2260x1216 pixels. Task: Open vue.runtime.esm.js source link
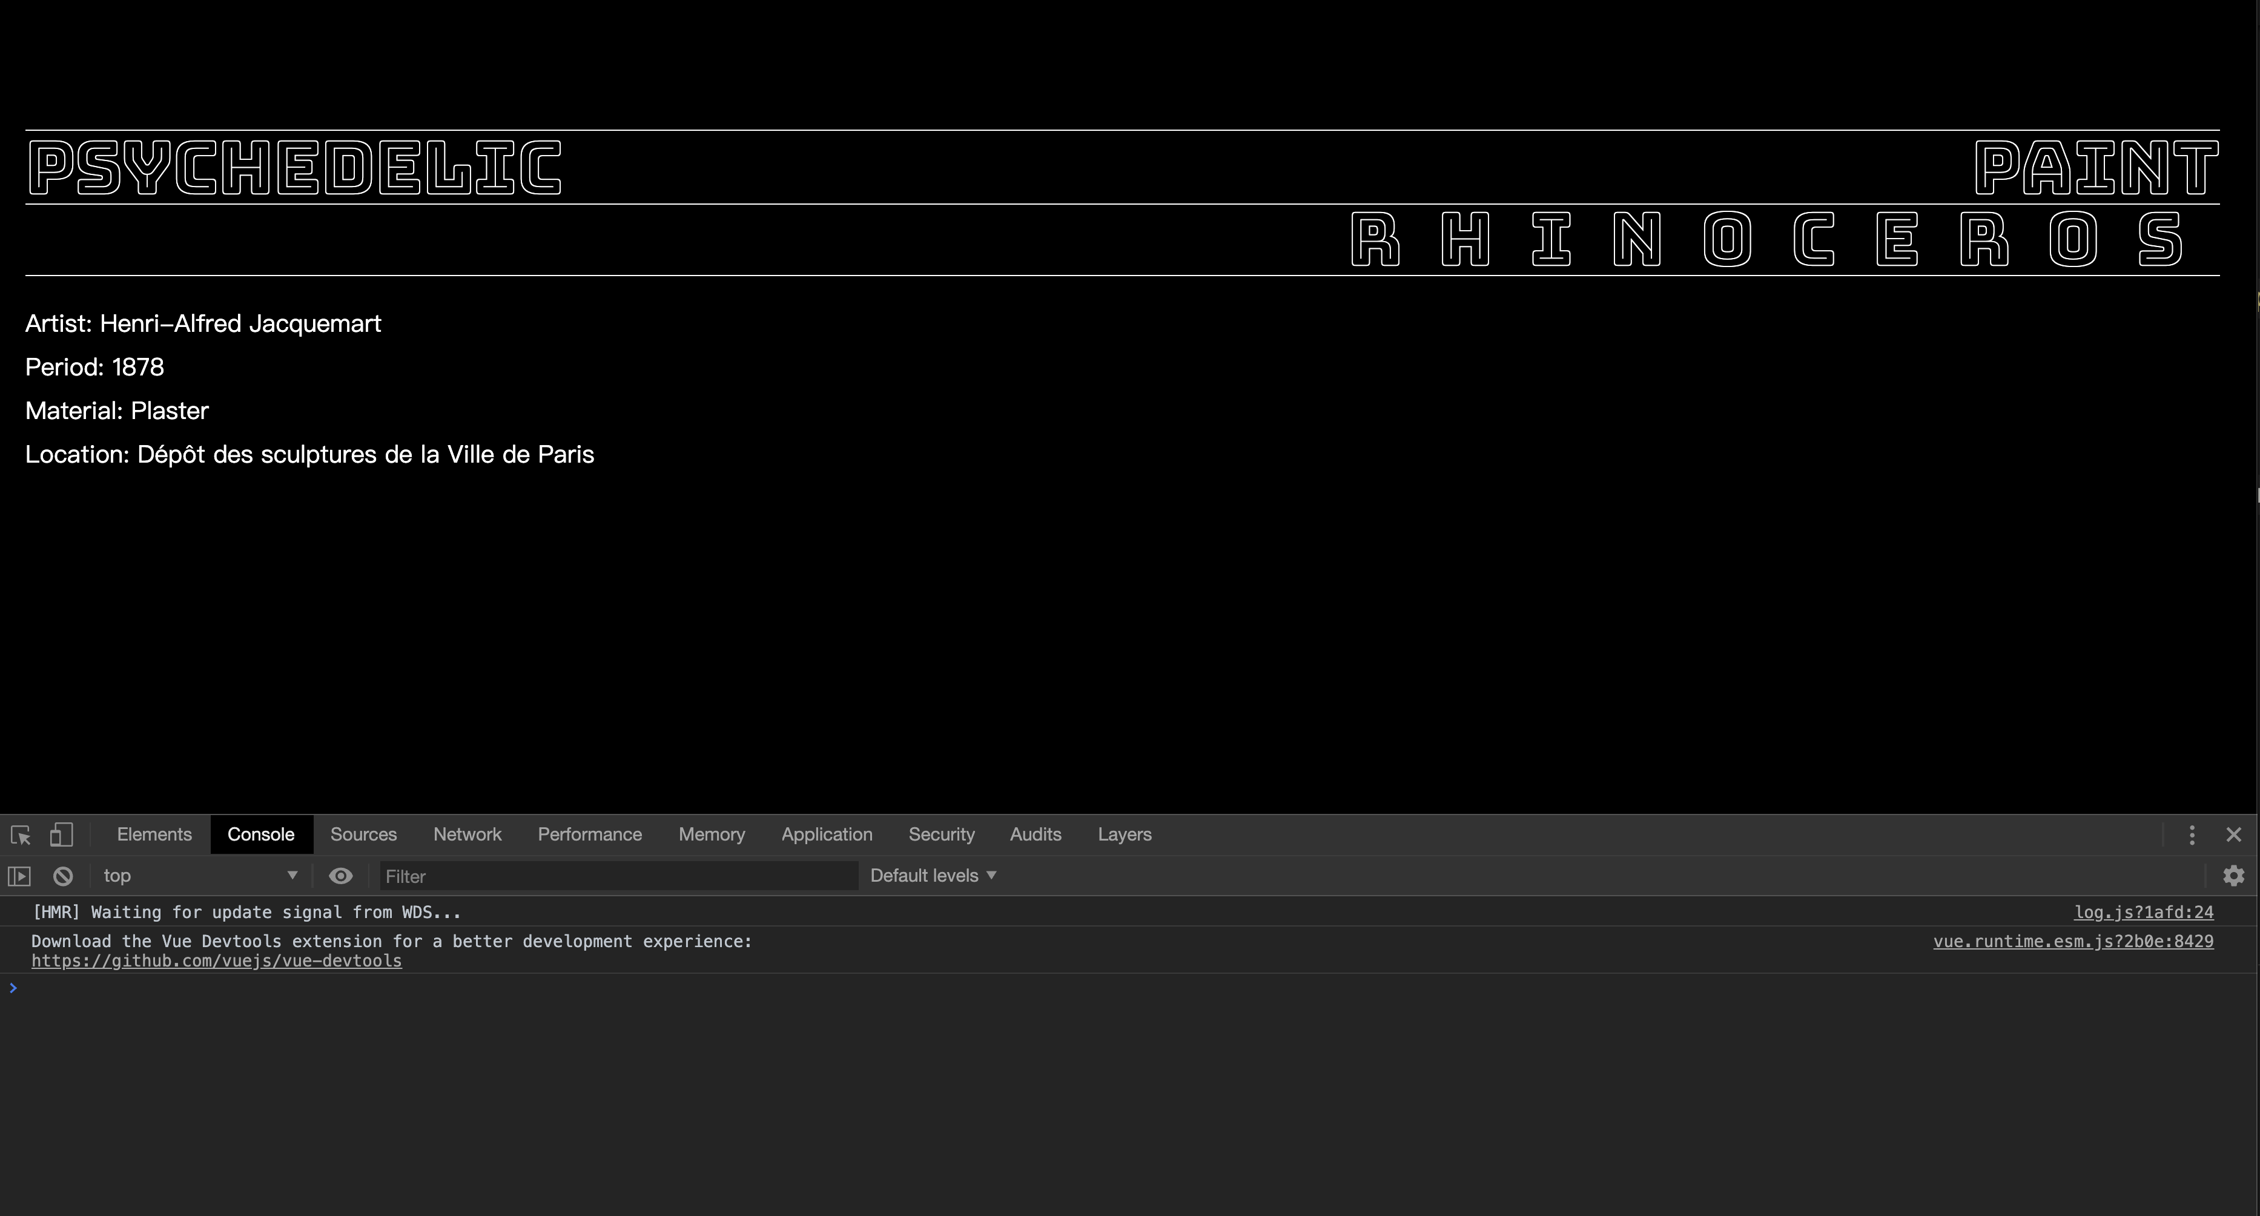(x=2072, y=942)
